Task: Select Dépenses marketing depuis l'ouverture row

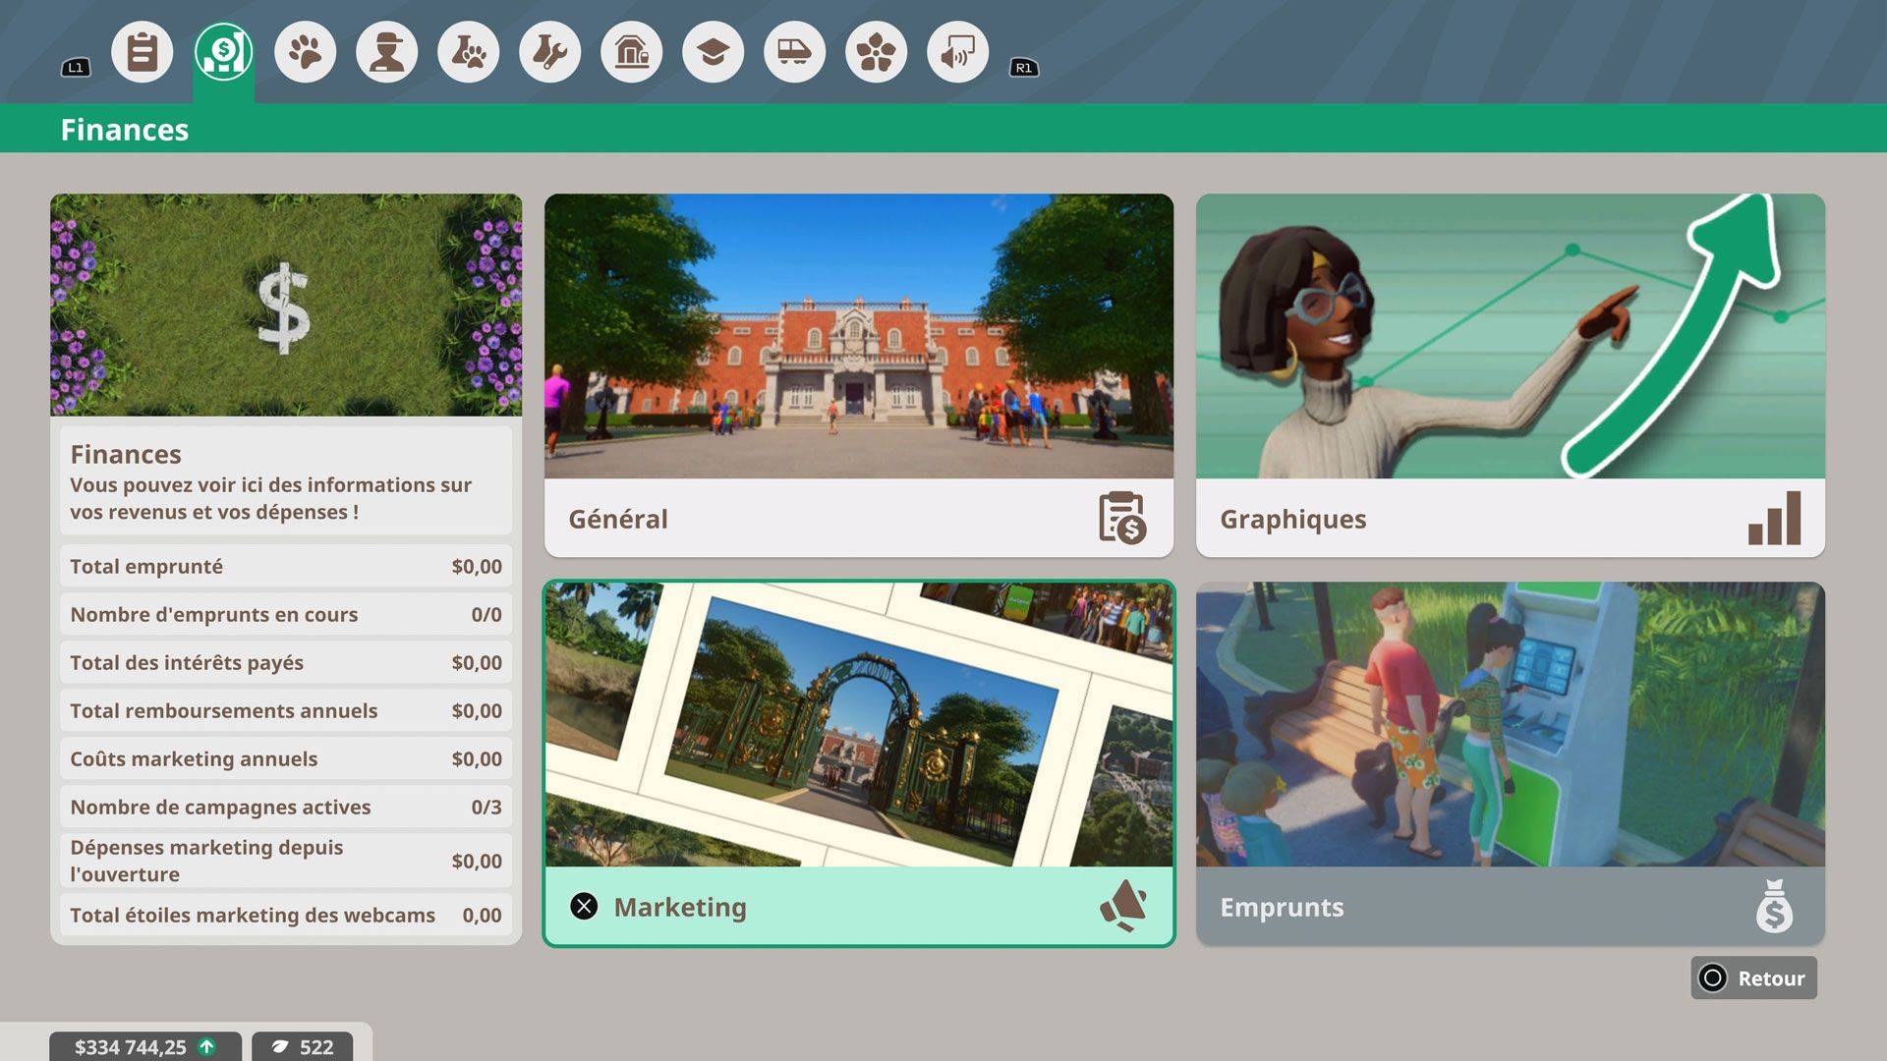Action: pyautogui.click(x=286, y=861)
